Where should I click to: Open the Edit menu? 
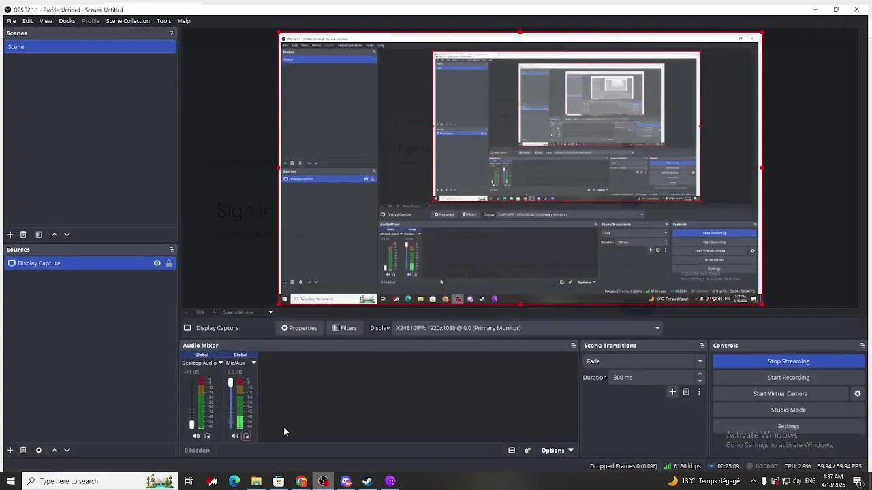pyautogui.click(x=27, y=21)
